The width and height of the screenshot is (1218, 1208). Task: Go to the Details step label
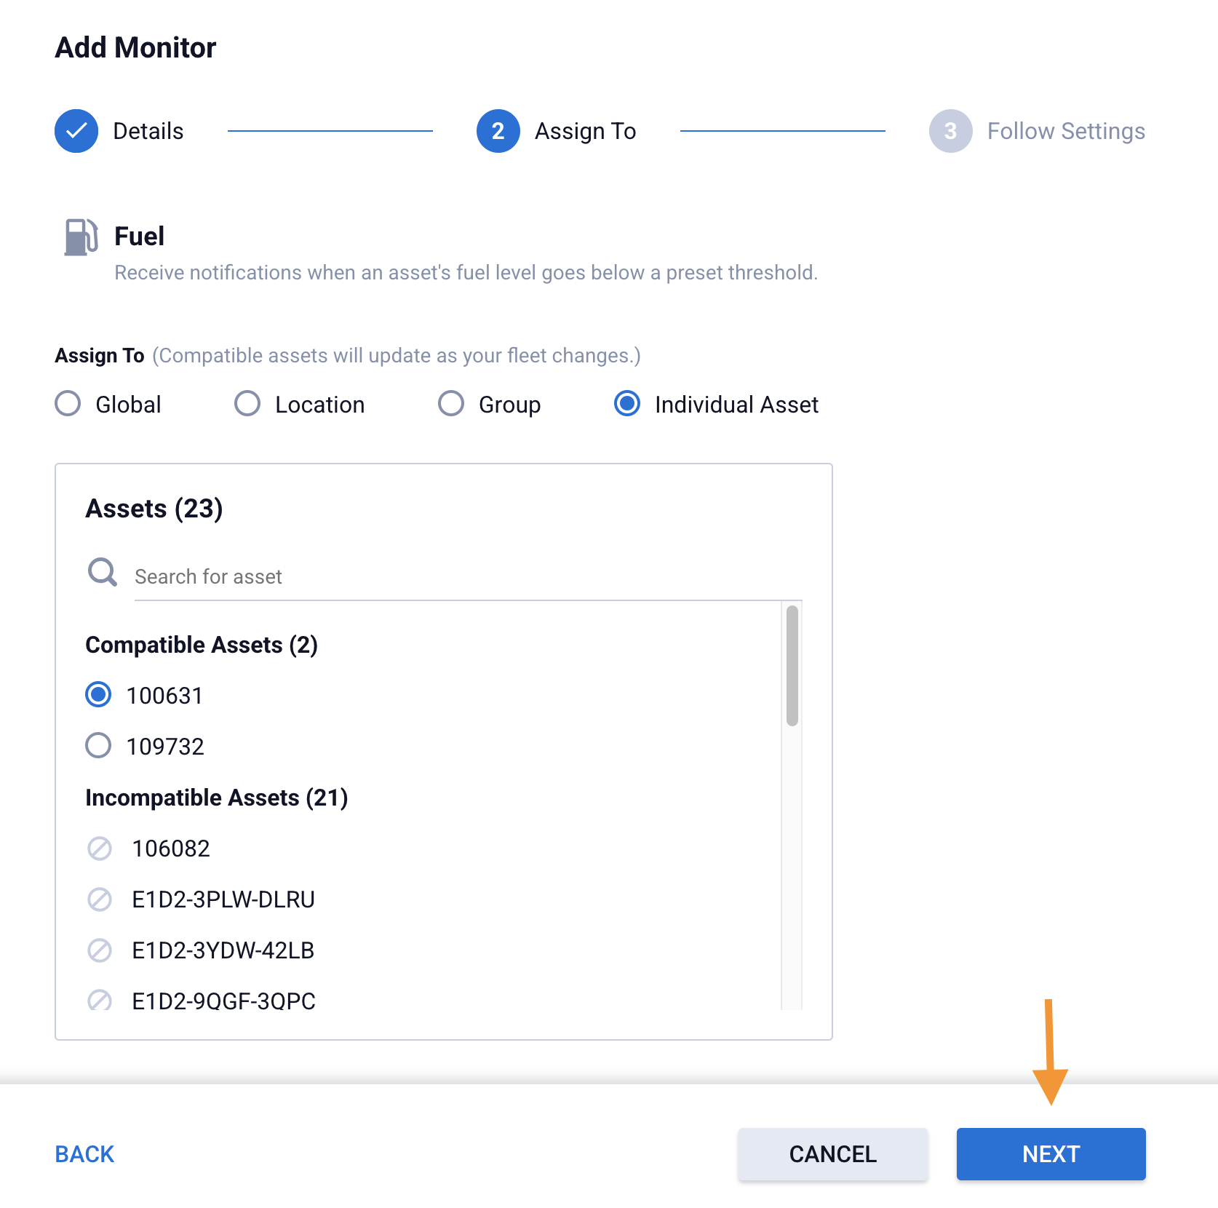tap(148, 131)
